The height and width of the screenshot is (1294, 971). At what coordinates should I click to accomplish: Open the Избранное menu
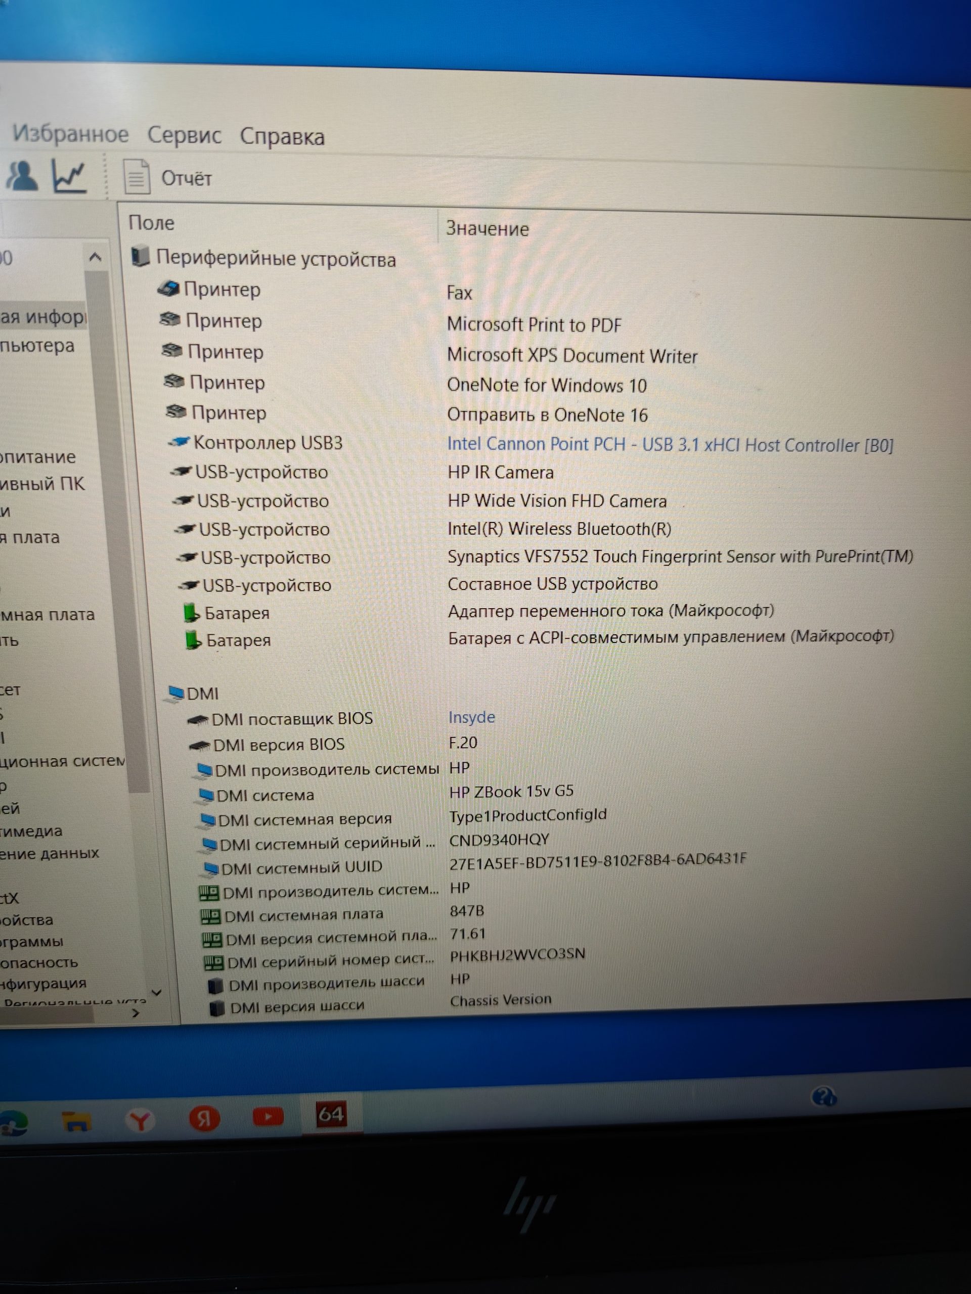[70, 134]
